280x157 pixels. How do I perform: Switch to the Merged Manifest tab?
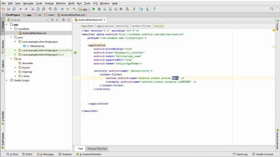(97, 149)
